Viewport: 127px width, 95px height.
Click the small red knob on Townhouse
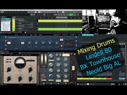tap(62, 46)
